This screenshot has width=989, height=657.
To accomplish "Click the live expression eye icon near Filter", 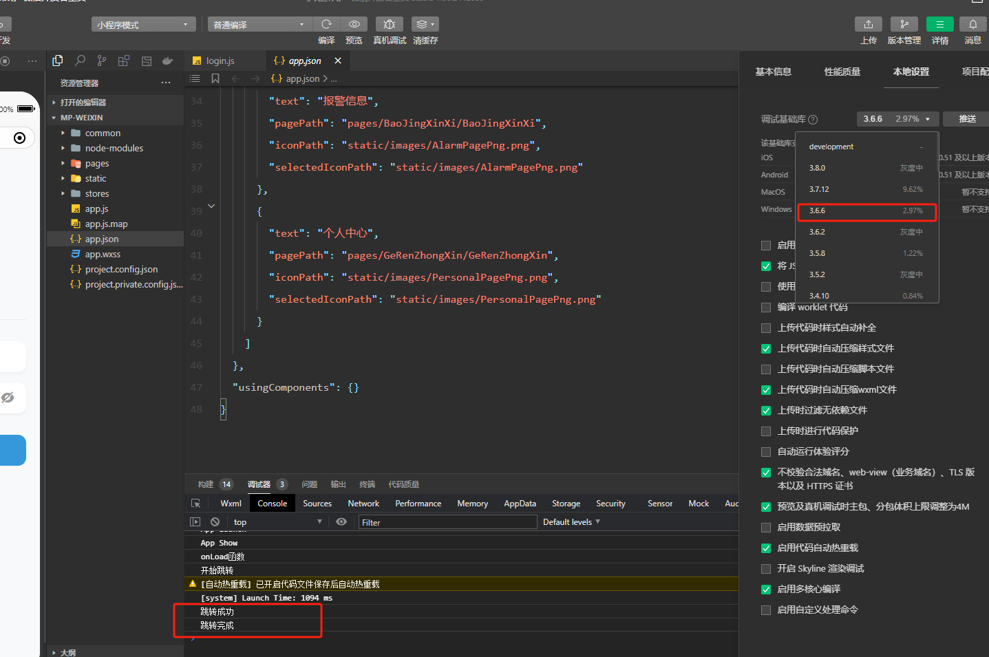I will (x=341, y=522).
